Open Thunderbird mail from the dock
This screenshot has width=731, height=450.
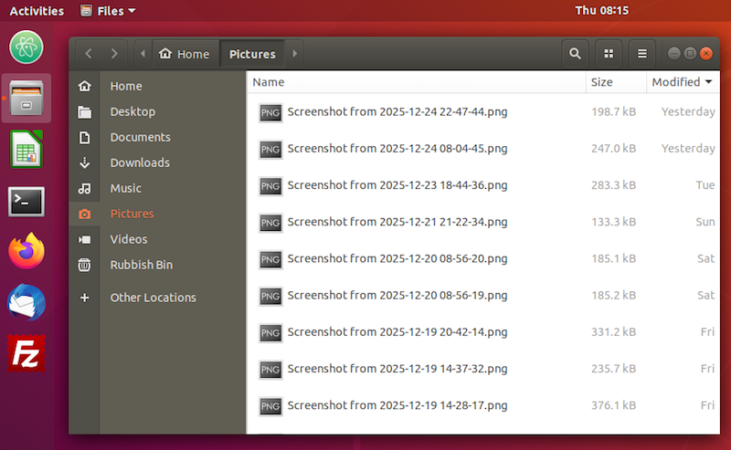click(x=26, y=302)
